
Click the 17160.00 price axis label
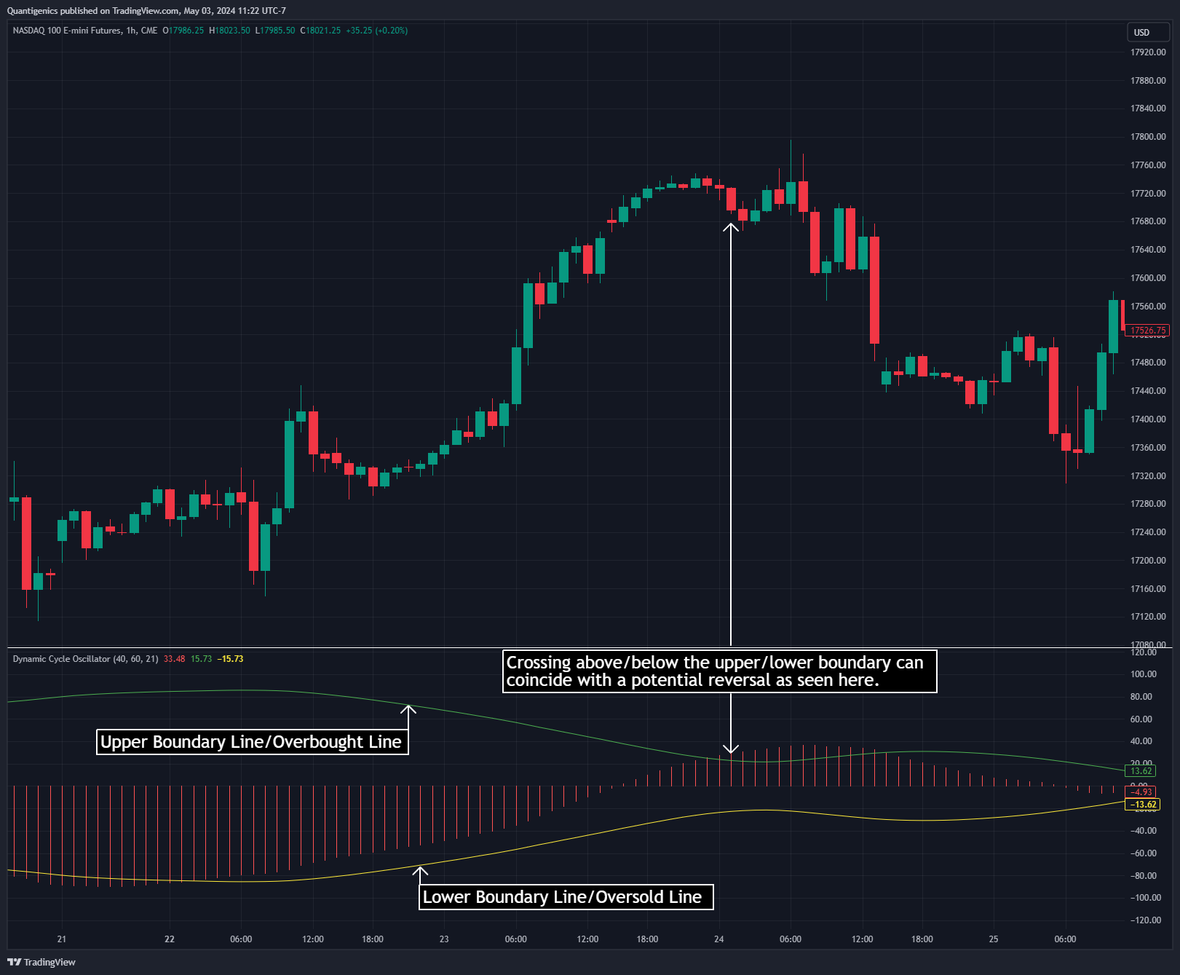tap(1148, 589)
